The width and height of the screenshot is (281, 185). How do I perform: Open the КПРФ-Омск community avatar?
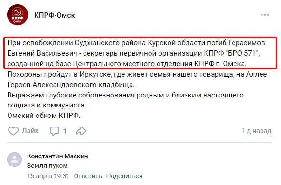[18, 15]
